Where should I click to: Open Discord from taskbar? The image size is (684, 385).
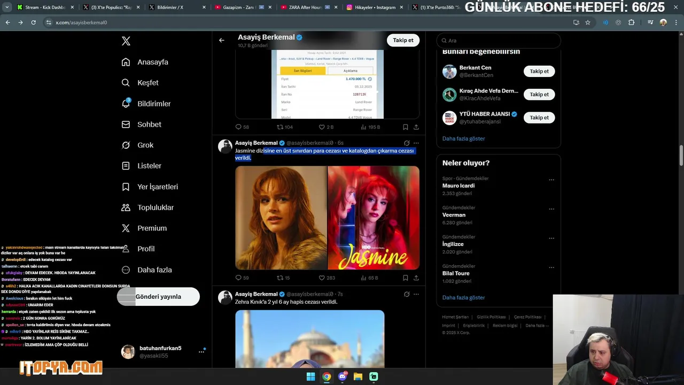point(343,376)
